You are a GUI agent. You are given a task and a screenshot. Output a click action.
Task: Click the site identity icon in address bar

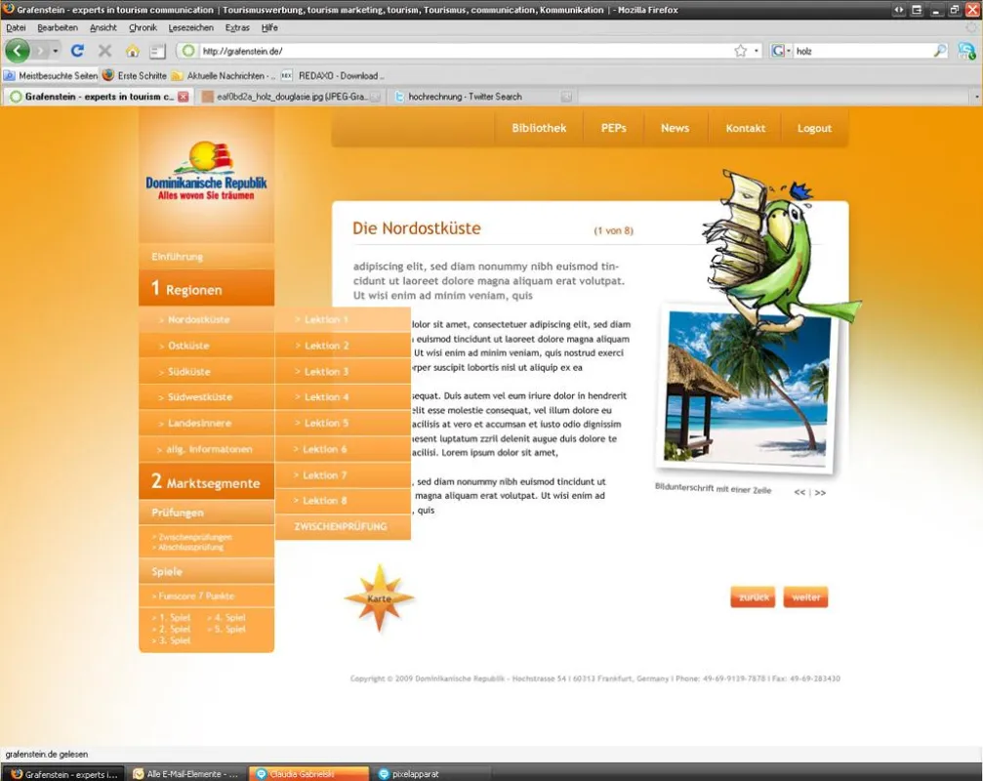(188, 51)
